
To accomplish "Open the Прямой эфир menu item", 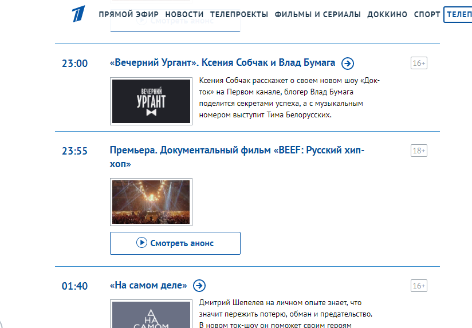I will click(x=128, y=14).
